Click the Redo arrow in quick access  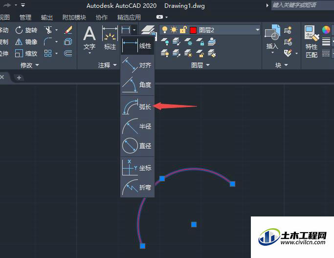pyautogui.click(x=7, y=5)
